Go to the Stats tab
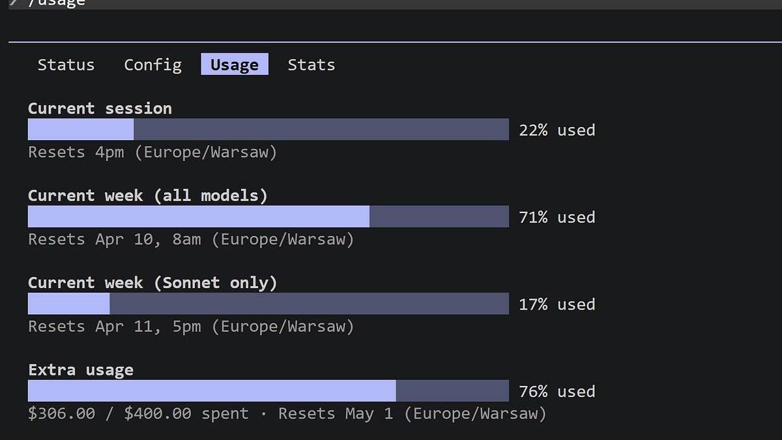Image resolution: width=782 pixels, height=440 pixels. [311, 65]
